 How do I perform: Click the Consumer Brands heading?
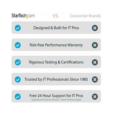coord(85,16)
